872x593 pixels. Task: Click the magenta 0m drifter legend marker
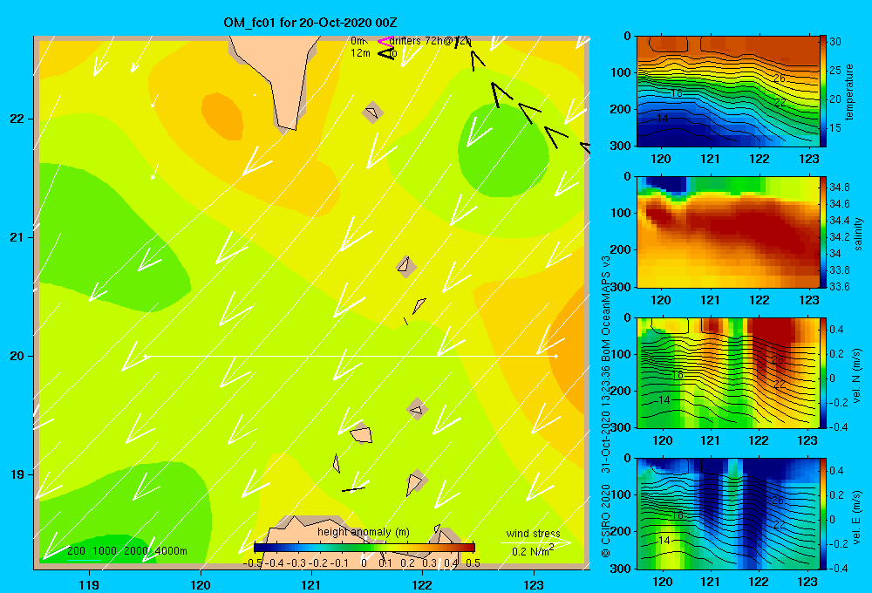[x=385, y=41]
